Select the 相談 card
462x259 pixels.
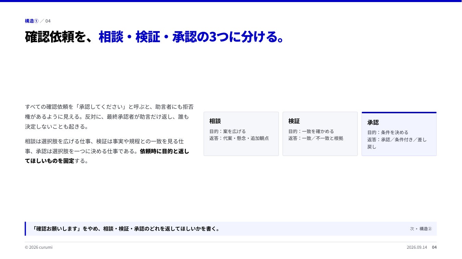[x=241, y=134]
